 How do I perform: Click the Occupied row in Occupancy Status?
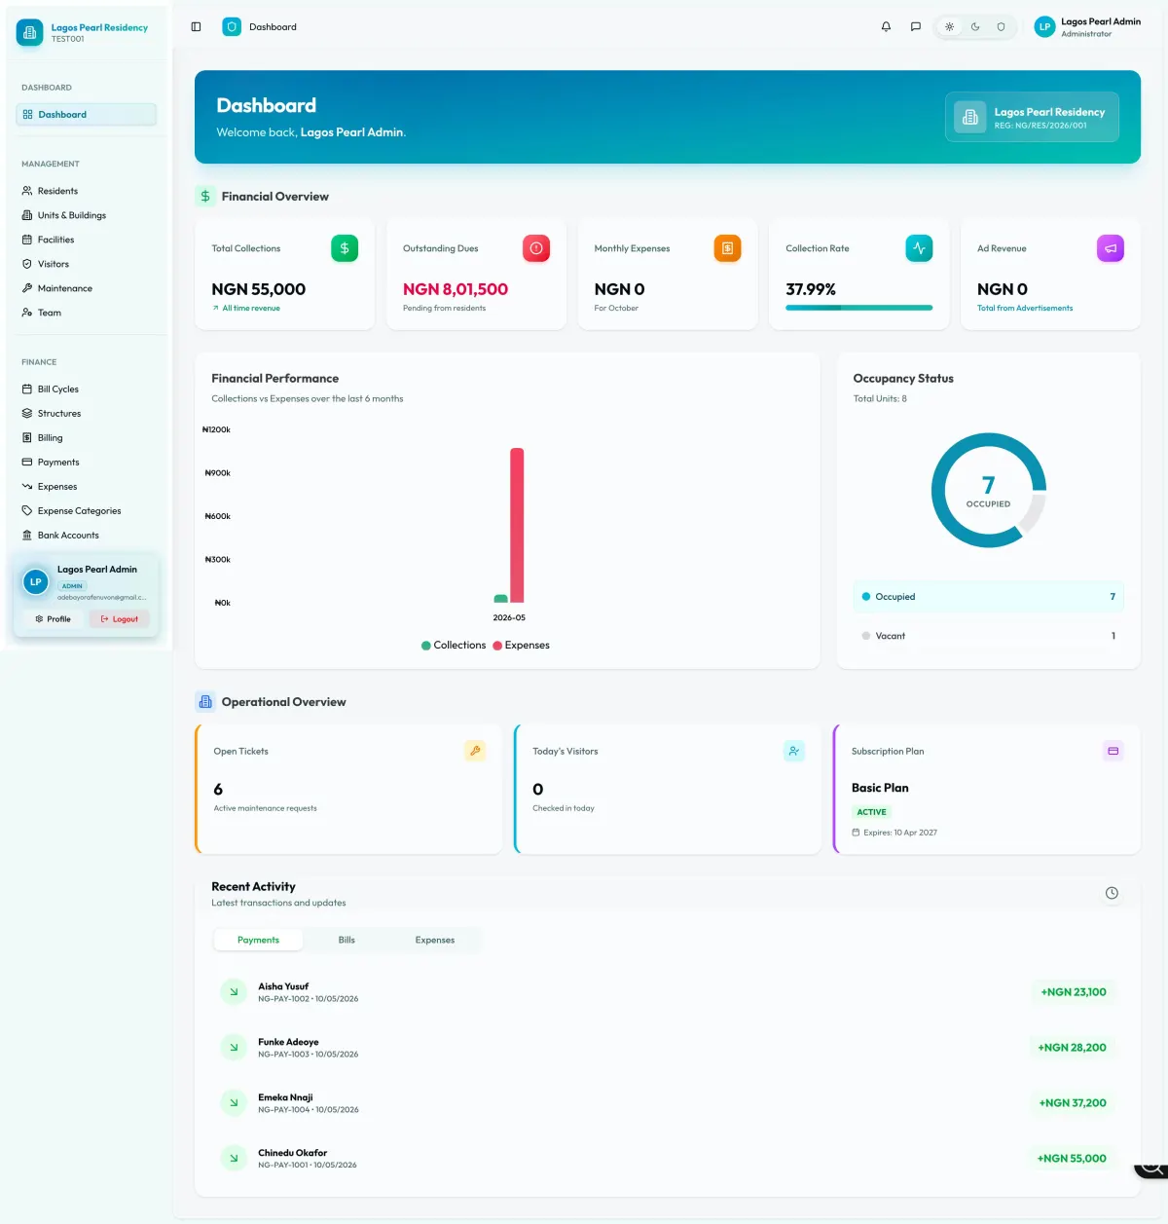pos(988,597)
